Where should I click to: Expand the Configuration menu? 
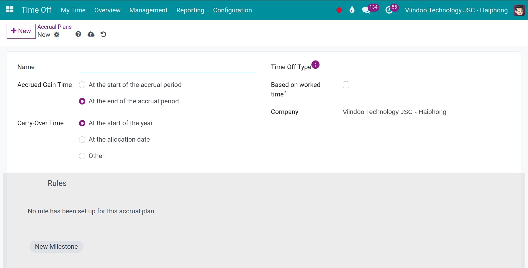click(232, 10)
